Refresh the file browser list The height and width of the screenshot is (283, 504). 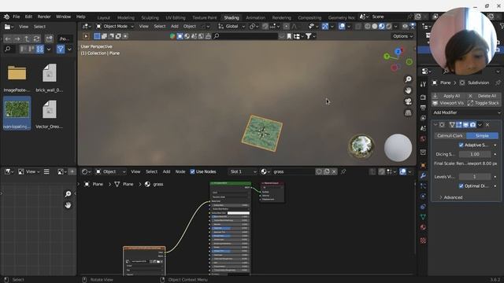pyautogui.click(x=37, y=39)
